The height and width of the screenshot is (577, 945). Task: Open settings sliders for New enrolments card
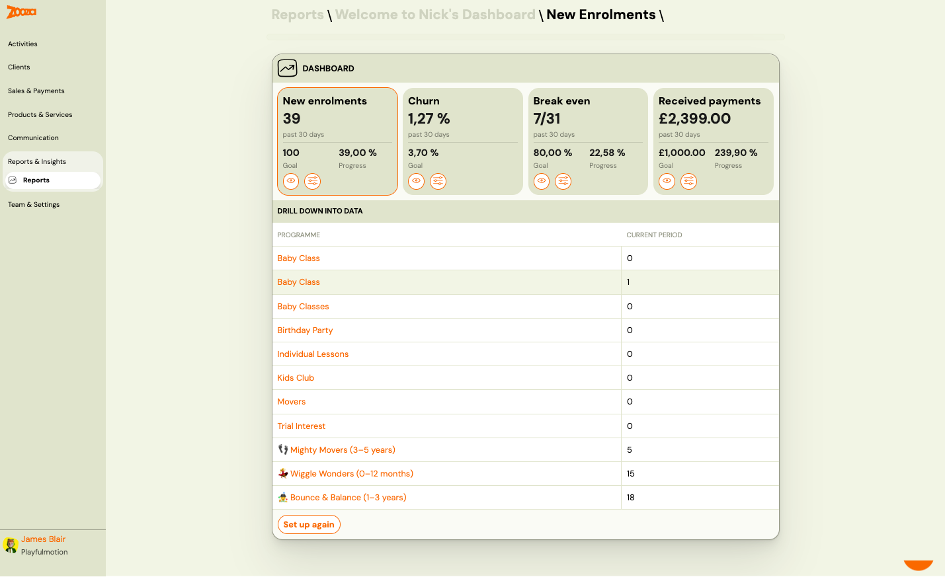[x=312, y=181]
